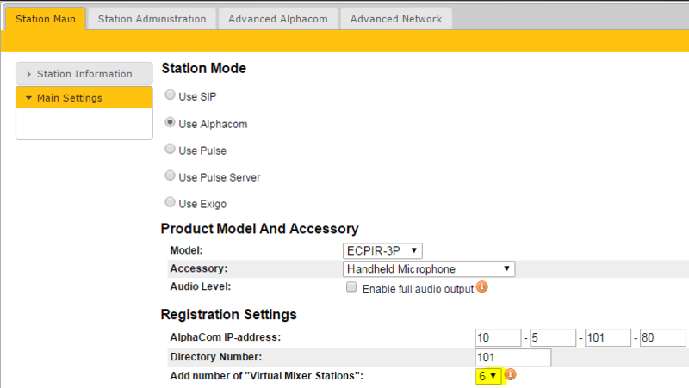Pick the Use Exigo radio button
The height and width of the screenshot is (388, 689).
(170, 203)
